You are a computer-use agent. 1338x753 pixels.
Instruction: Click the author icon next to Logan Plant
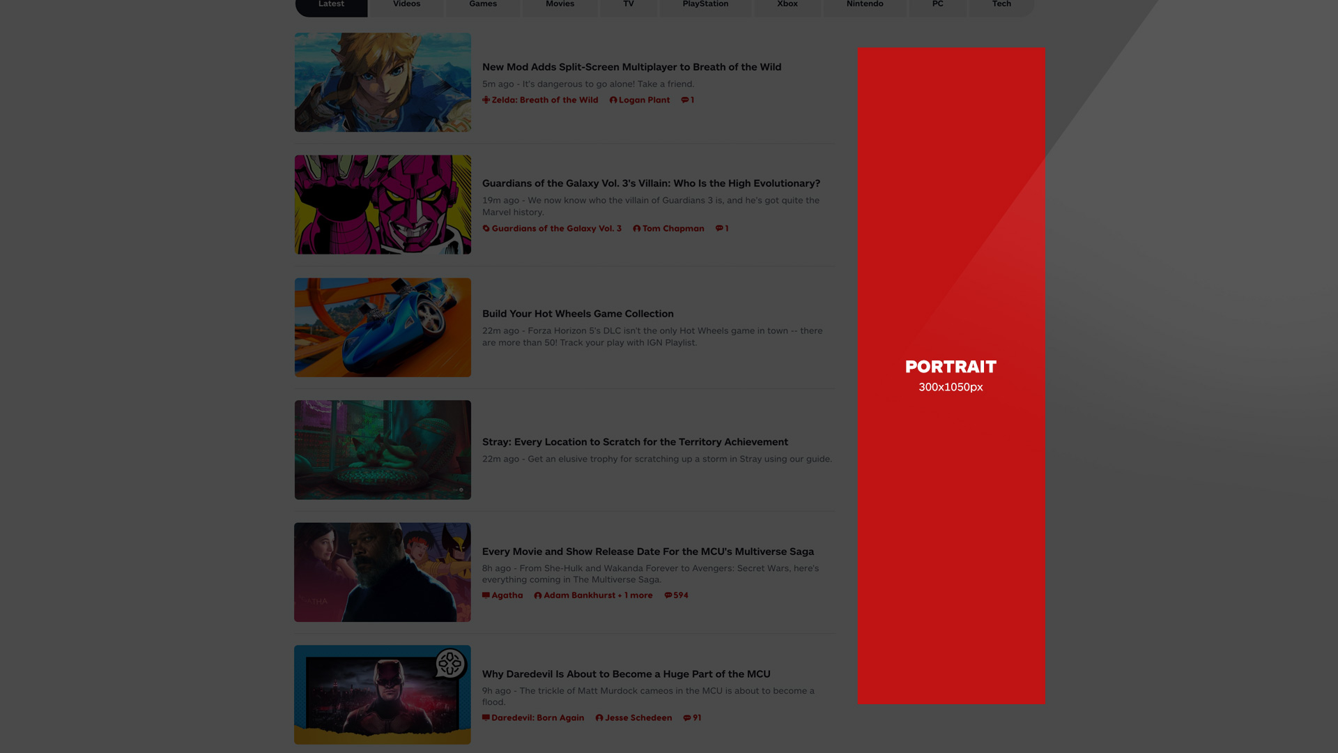pos(613,100)
